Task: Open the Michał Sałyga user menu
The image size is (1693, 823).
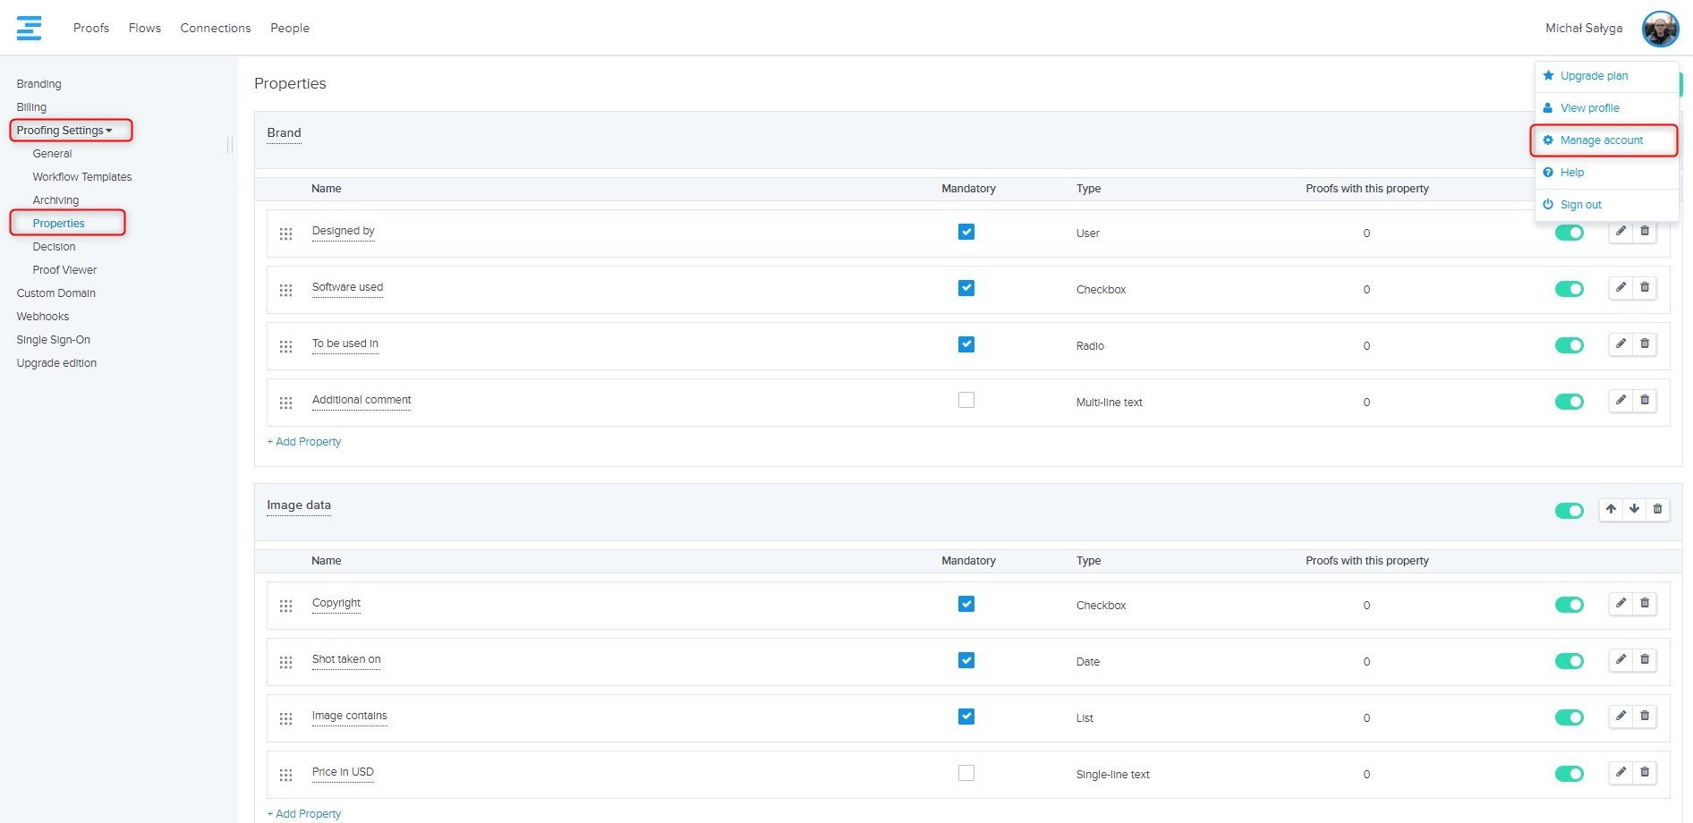Action: 1583,29
